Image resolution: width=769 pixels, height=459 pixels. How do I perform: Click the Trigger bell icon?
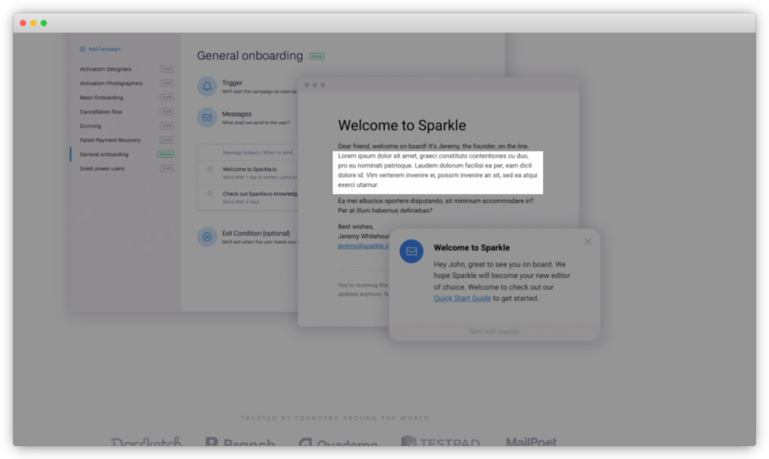207,86
